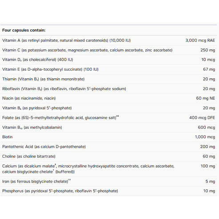Click the Folate methyltetrahydrofolic acid entry

click(x=60, y=118)
